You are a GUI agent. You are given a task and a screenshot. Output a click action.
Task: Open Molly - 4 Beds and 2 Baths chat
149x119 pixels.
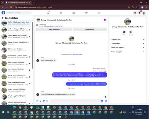[x=16, y=30]
